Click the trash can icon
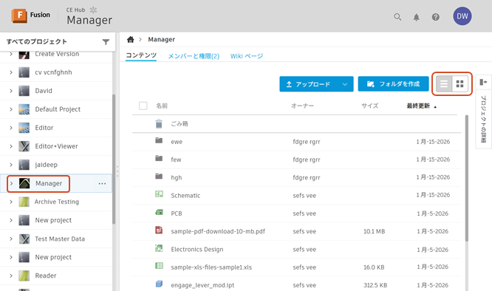Screen dimensions: 492x291 tap(159, 124)
